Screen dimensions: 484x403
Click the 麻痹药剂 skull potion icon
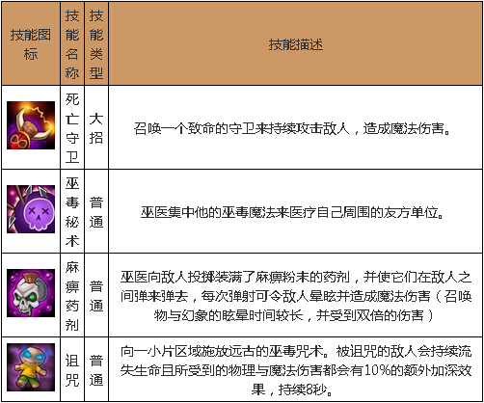pyautogui.click(x=31, y=293)
